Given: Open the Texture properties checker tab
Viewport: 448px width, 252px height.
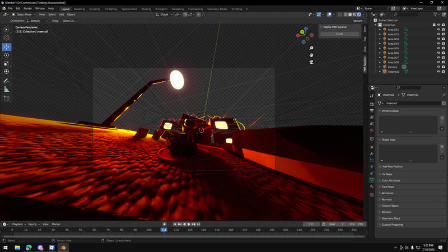Looking at the screenshot, I should click(372, 195).
